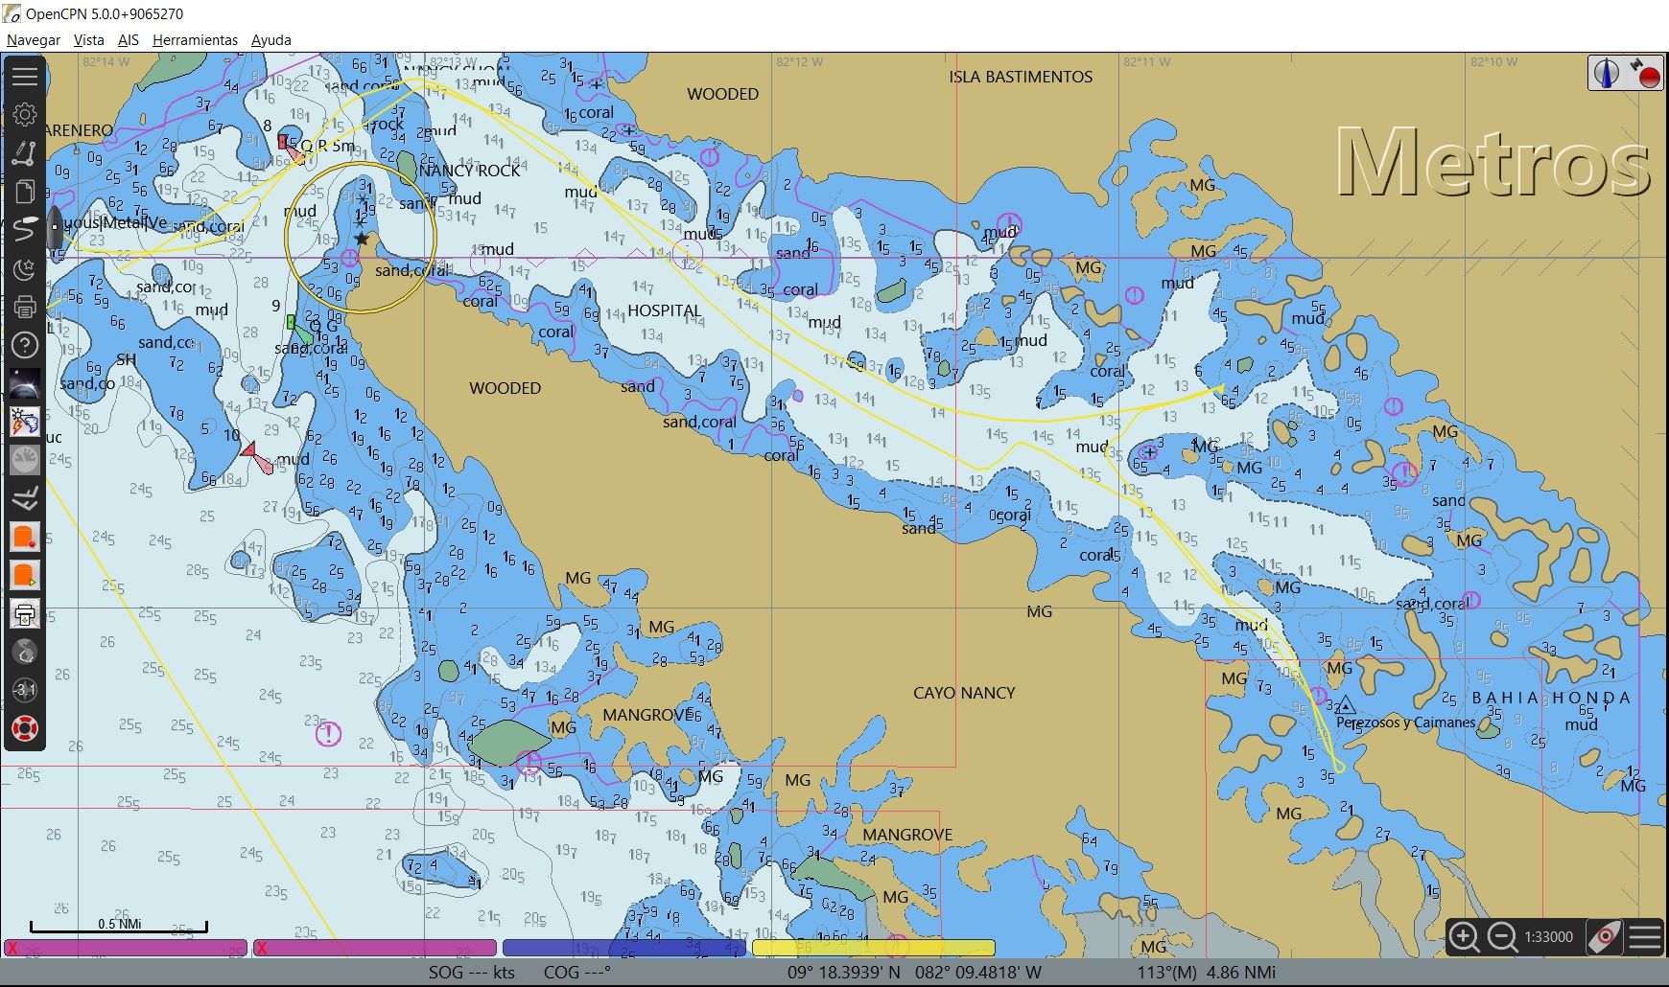Image resolution: width=1669 pixels, height=987 pixels.
Task: Click the 1:33000 chart scale readout
Action: click(x=1548, y=936)
